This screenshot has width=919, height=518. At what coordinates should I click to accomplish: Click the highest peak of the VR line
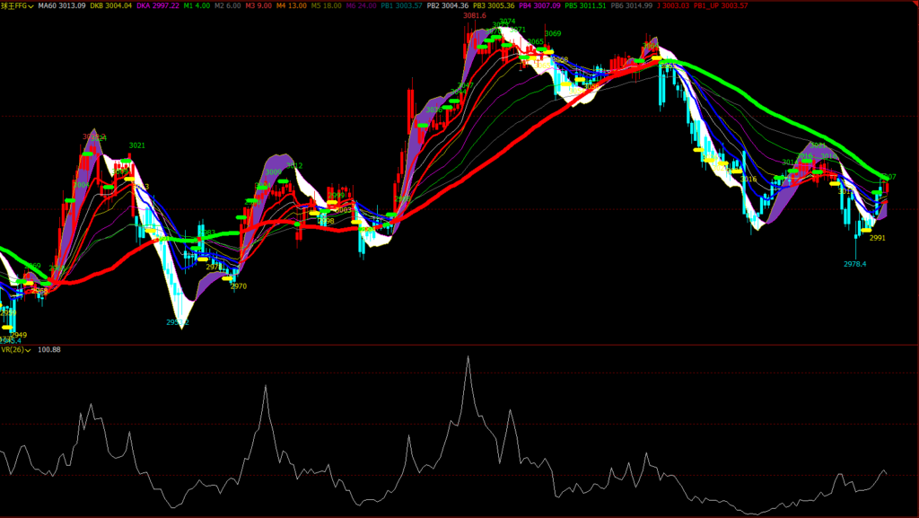click(x=468, y=357)
